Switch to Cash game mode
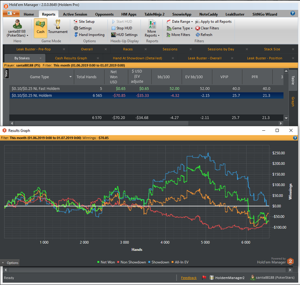Image resolution: width=300 pixels, height=285 pixels. pyautogui.click(x=40, y=28)
